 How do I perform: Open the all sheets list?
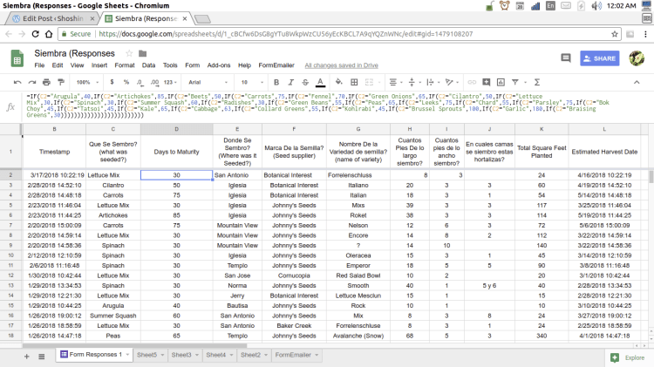pyautogui.click(x=42, y=356)
